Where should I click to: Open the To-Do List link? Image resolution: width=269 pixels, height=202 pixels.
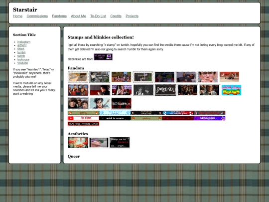coord(98,16)
